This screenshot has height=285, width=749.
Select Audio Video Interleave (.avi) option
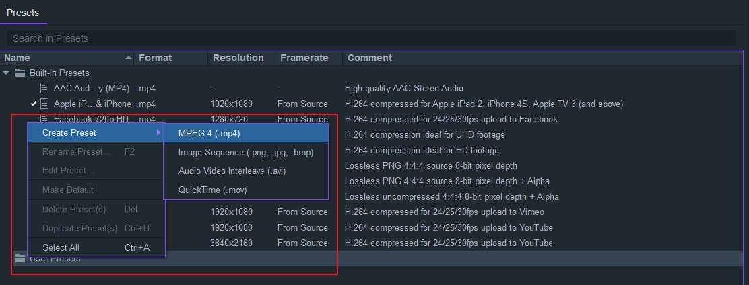[x=232, y=171]
